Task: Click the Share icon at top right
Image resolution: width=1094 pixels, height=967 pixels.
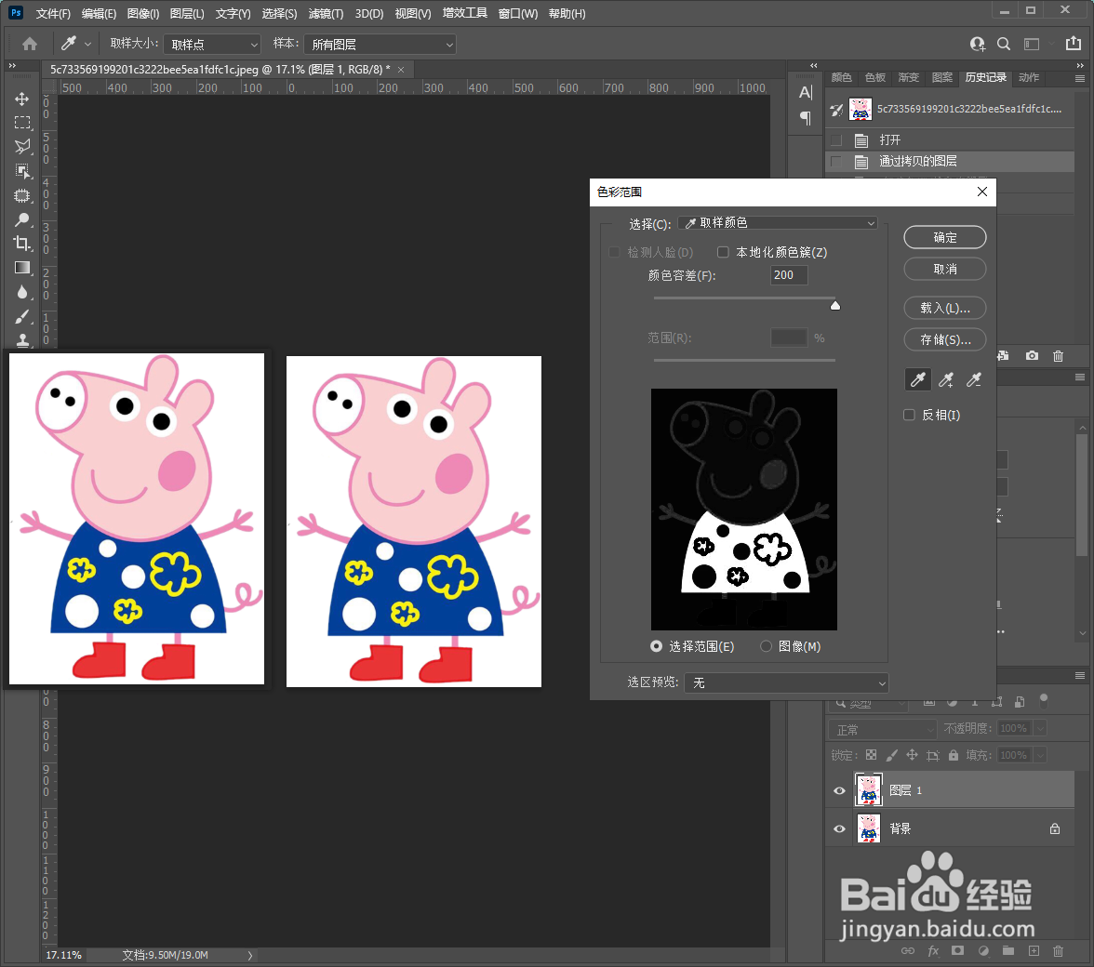Action: coord(1074,43)
